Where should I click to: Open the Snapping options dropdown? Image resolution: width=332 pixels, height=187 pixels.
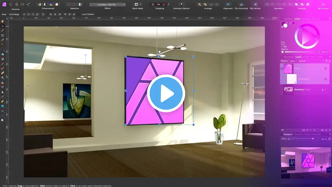(168, 4)
